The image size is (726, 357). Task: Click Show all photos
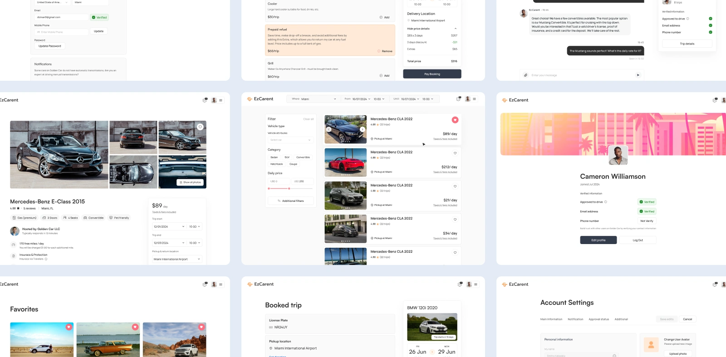[x=190, y=182]
